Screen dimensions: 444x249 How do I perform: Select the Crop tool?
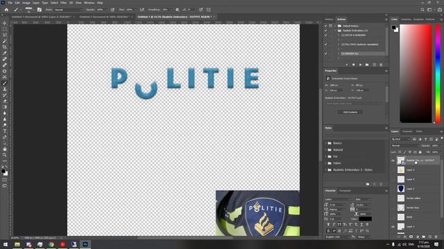(x=5, y=47)
